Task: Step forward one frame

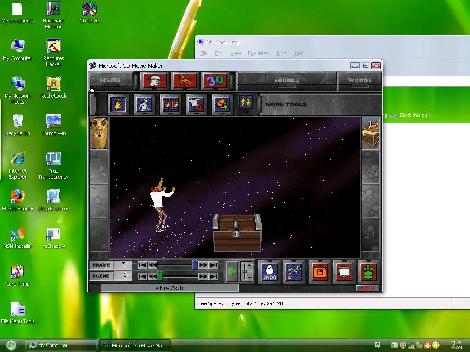Action: pyautogui.click(x=203, y=265)
